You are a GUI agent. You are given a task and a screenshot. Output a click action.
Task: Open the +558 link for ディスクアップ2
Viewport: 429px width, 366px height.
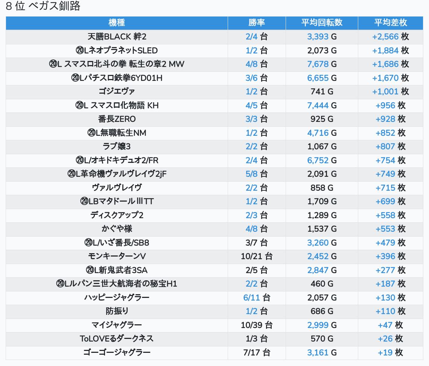[x=385, y=215]
